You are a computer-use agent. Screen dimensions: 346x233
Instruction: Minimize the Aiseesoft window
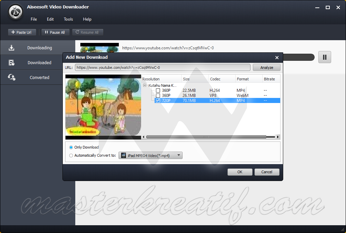317,7
